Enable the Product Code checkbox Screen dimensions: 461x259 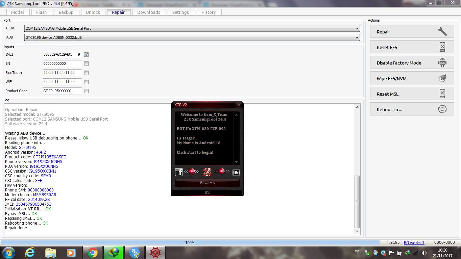click(86, 91)
